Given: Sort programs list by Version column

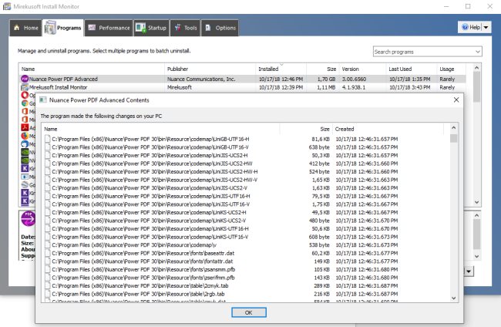Looking at the screenshot, I should (362, 69).
